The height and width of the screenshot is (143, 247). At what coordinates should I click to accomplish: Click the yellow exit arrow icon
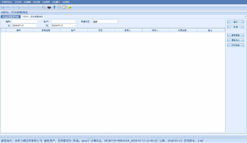coord(70,7)
